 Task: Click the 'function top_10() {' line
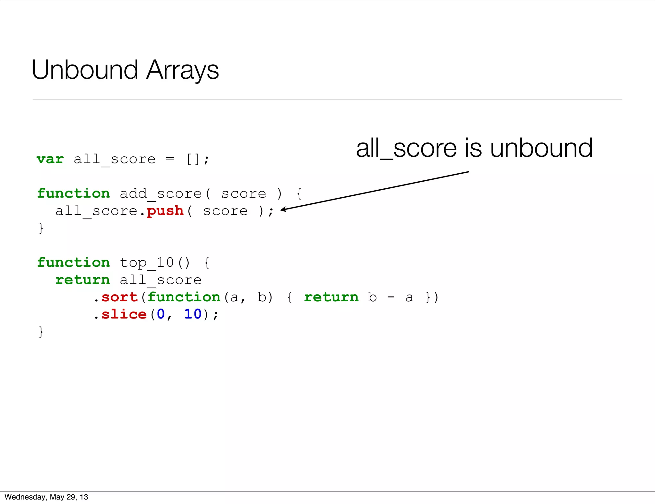(x=123, y=263)
